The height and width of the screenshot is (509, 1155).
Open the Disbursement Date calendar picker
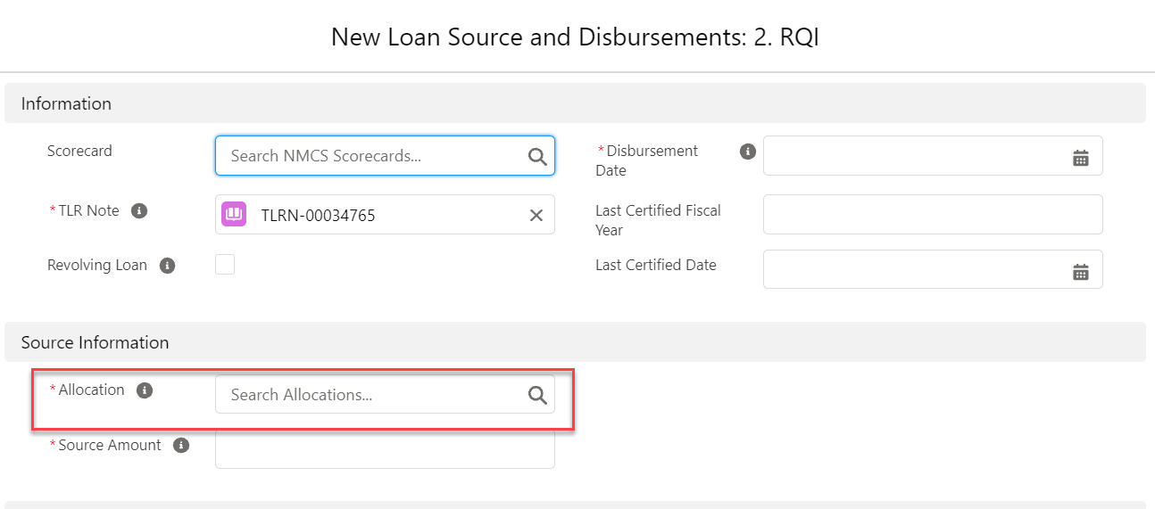coord(1080,157)
